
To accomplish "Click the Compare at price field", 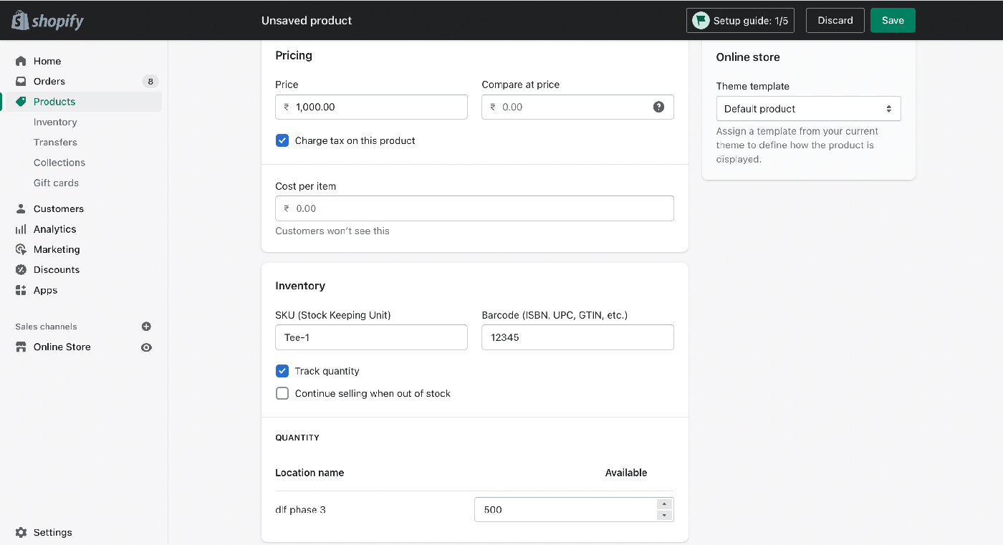I will pos(577,107).
